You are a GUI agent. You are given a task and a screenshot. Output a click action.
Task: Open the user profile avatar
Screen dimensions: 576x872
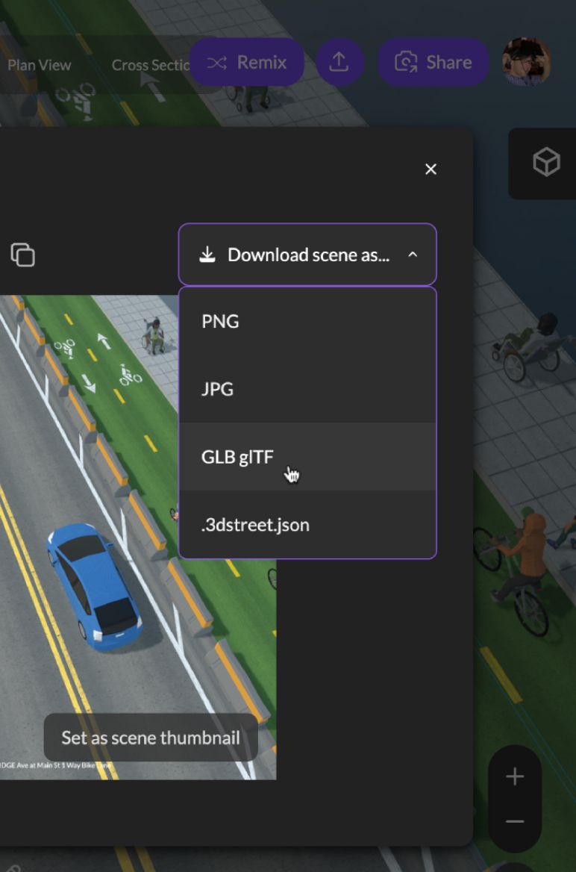(526, 62)
